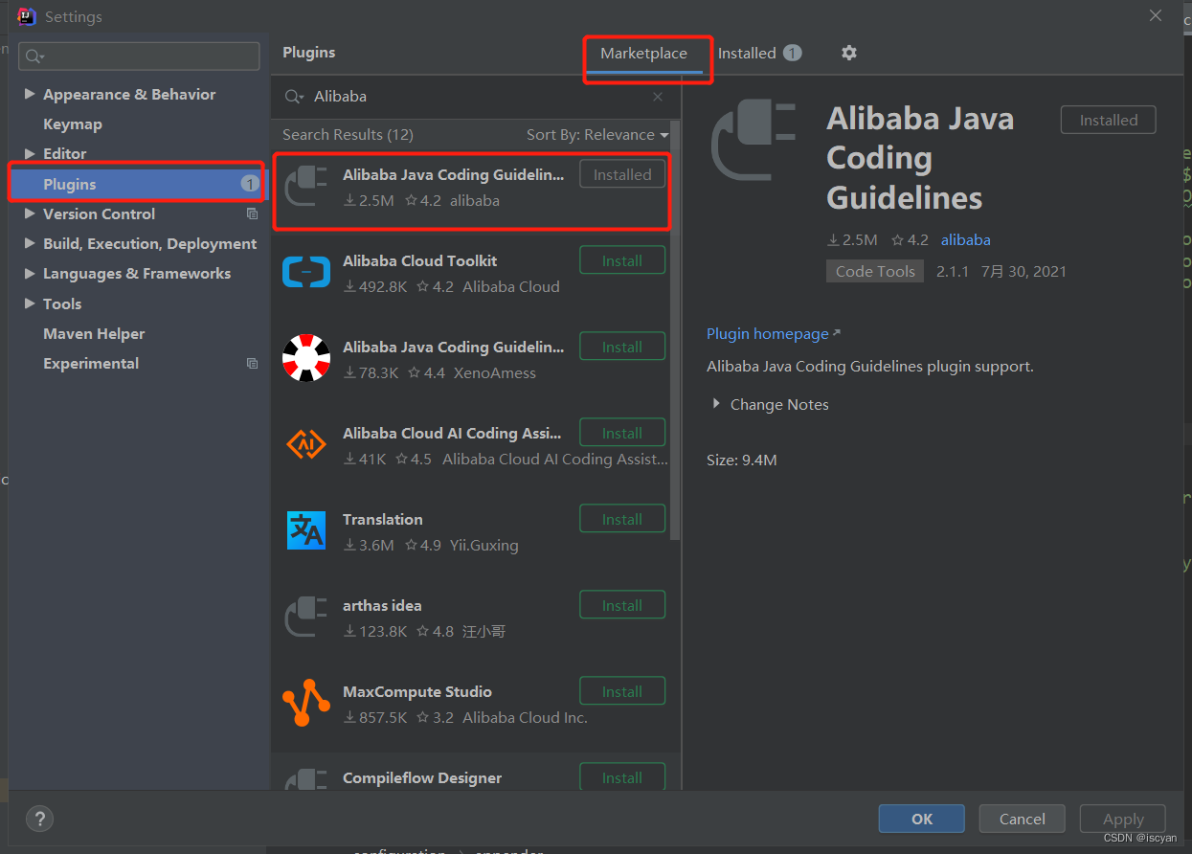
Task: Select the Alibaba Cloud Toolkit title
Action: (420, 260)
